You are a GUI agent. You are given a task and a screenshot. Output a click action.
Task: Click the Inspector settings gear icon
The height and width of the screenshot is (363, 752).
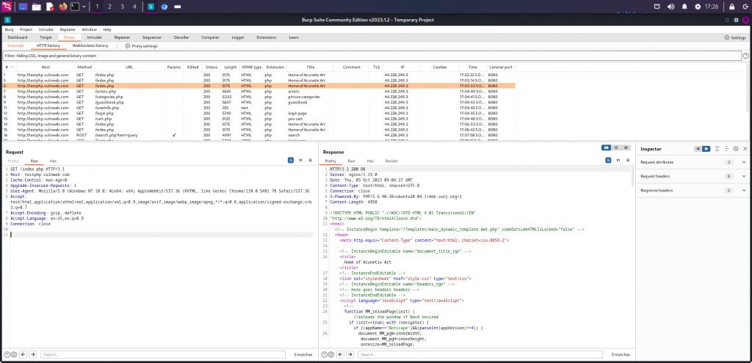click(x=736, y=149)
